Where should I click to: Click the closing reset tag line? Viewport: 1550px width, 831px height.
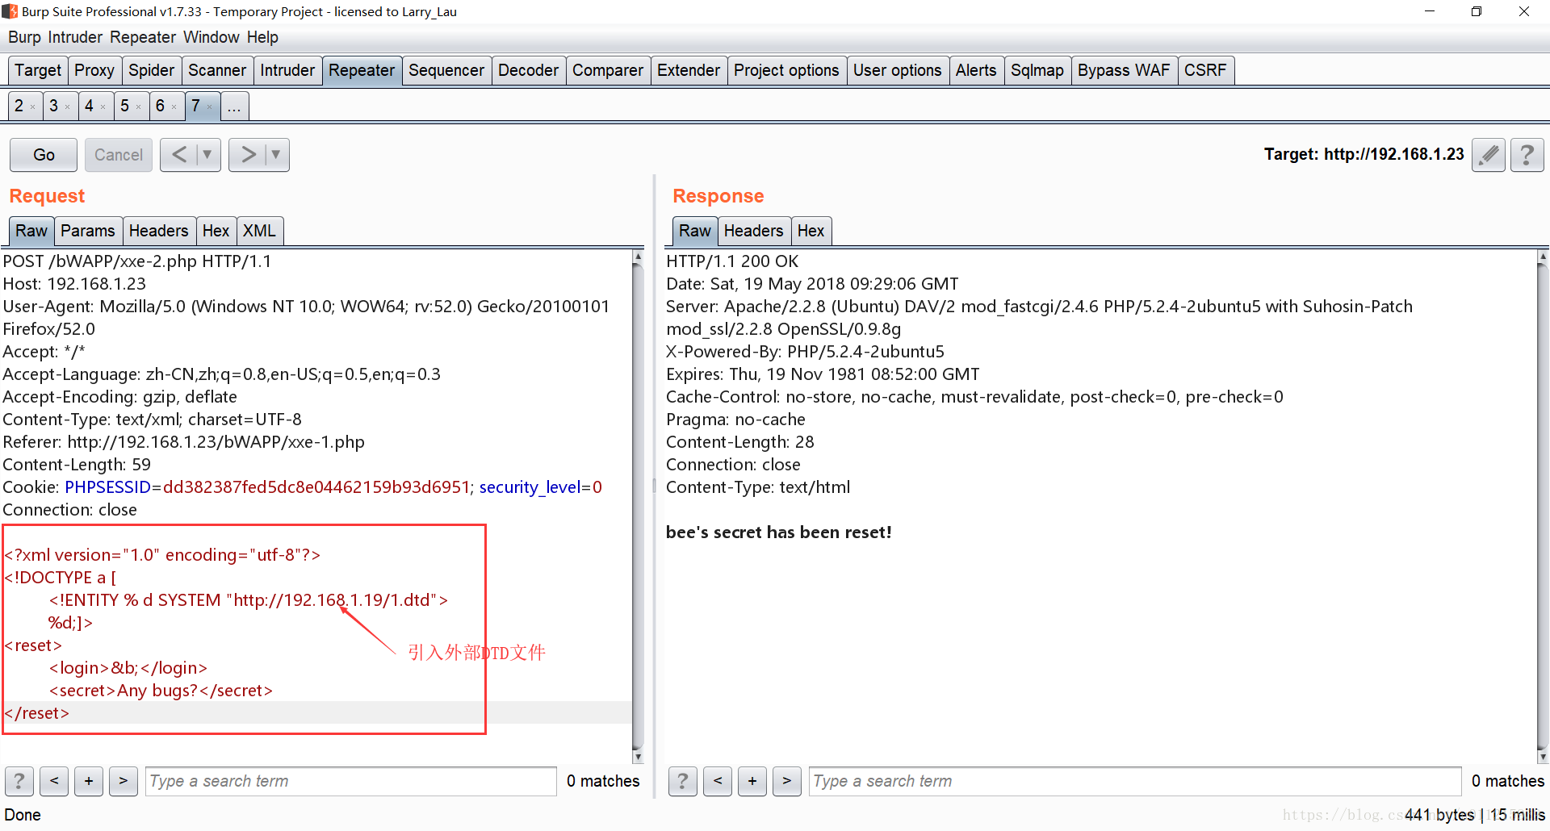point(37,713)
